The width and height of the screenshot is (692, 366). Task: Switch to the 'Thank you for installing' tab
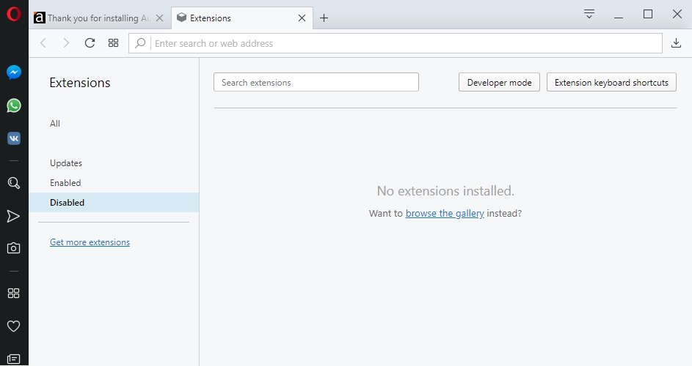92,18
